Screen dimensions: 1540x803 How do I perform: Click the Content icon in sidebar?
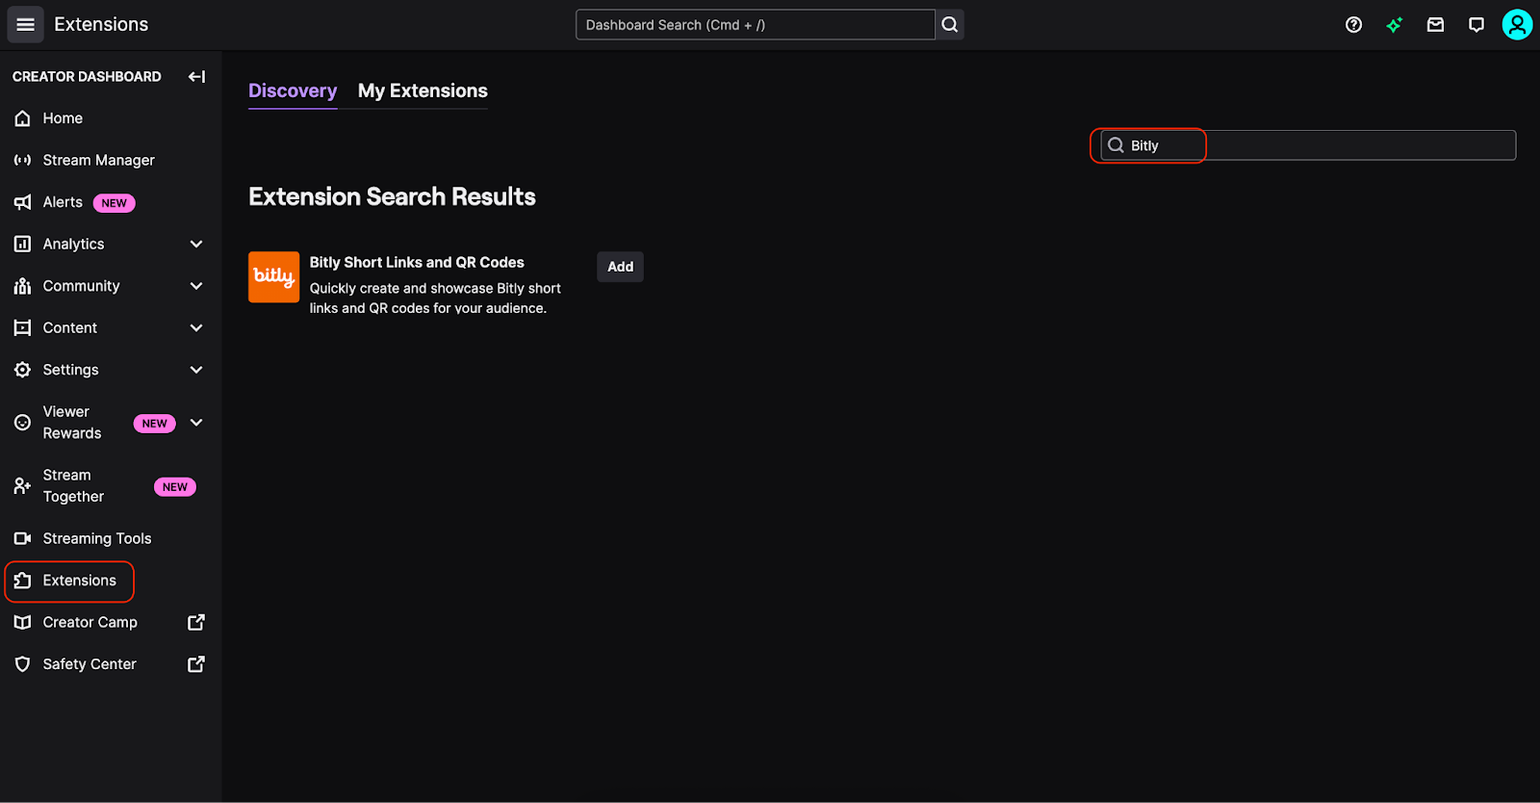(x=22, y=327)
